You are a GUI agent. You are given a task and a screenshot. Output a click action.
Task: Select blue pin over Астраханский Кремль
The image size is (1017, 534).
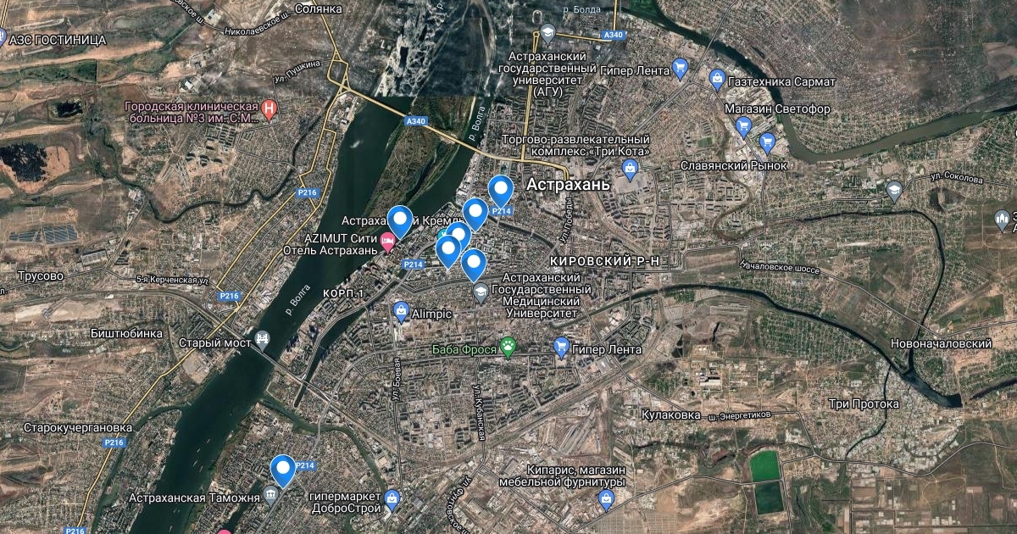[399, 222]
